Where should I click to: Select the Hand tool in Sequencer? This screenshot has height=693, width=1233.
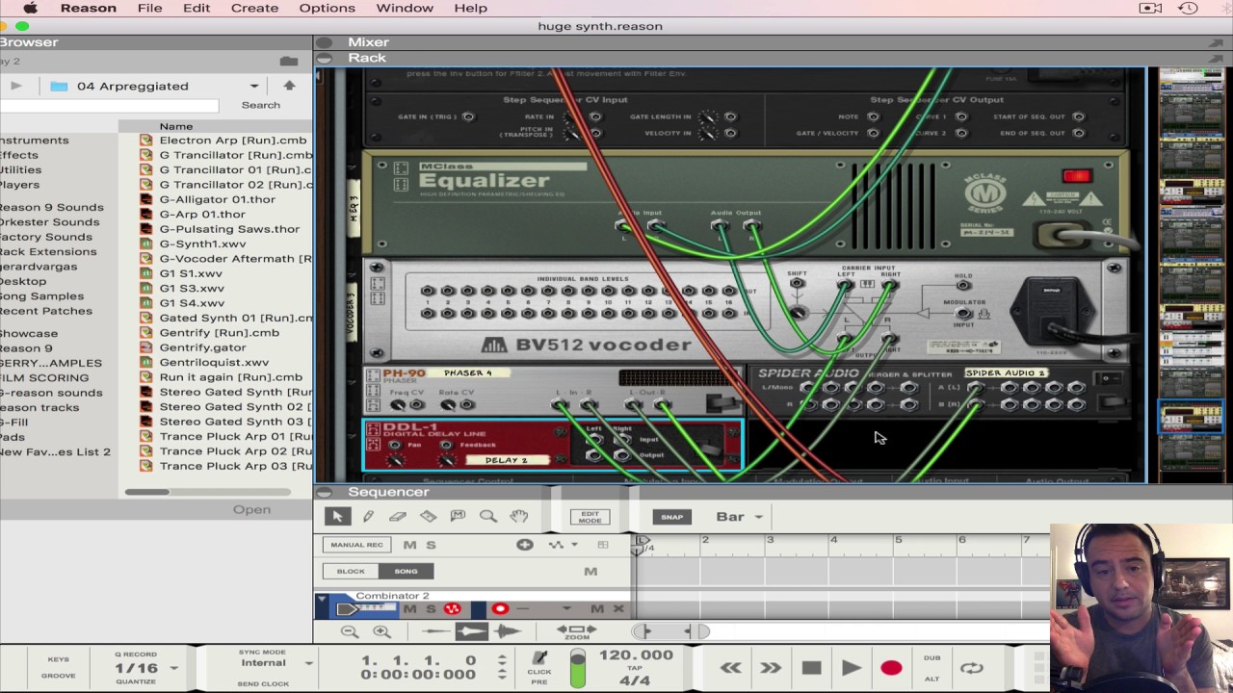pos(518,517)
